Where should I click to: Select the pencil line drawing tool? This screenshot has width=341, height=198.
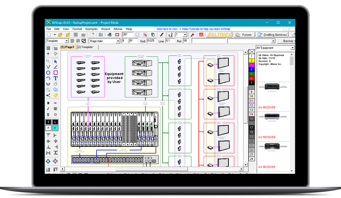[56, 67]
